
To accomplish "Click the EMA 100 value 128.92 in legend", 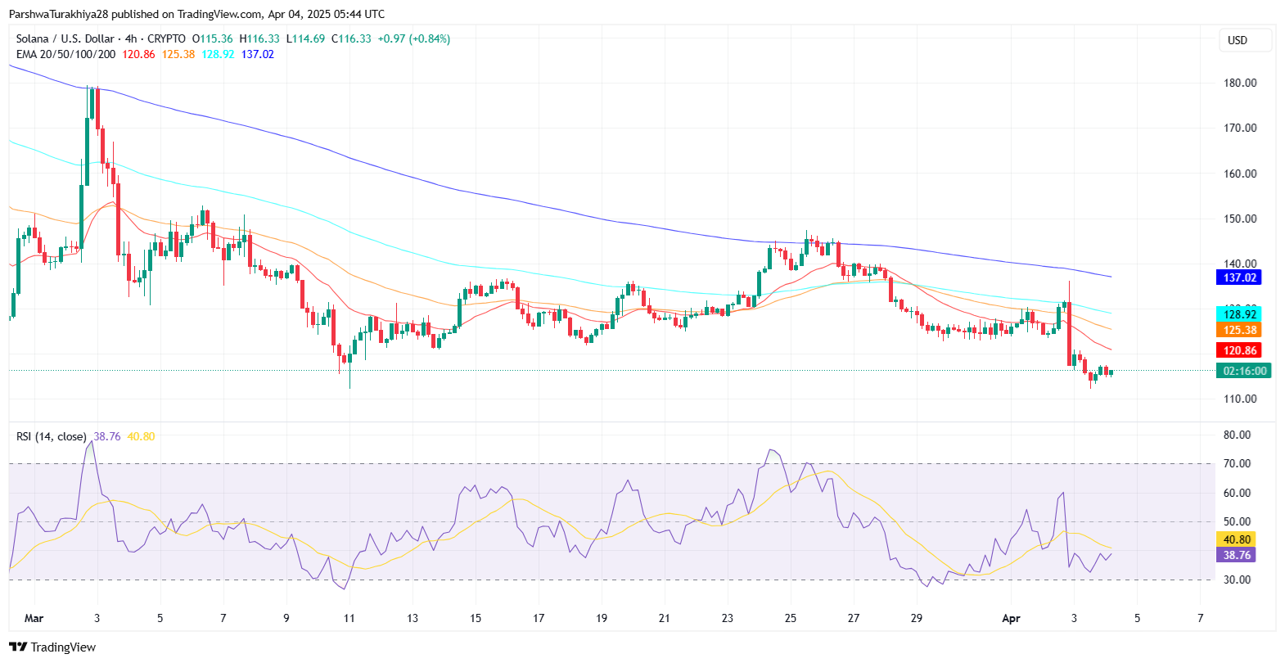I will (218, 54).
